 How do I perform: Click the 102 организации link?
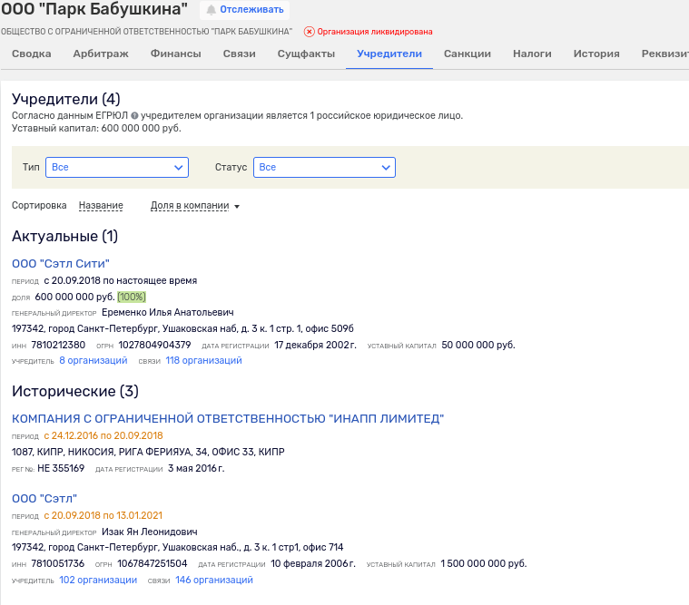[x=98, y=581]
